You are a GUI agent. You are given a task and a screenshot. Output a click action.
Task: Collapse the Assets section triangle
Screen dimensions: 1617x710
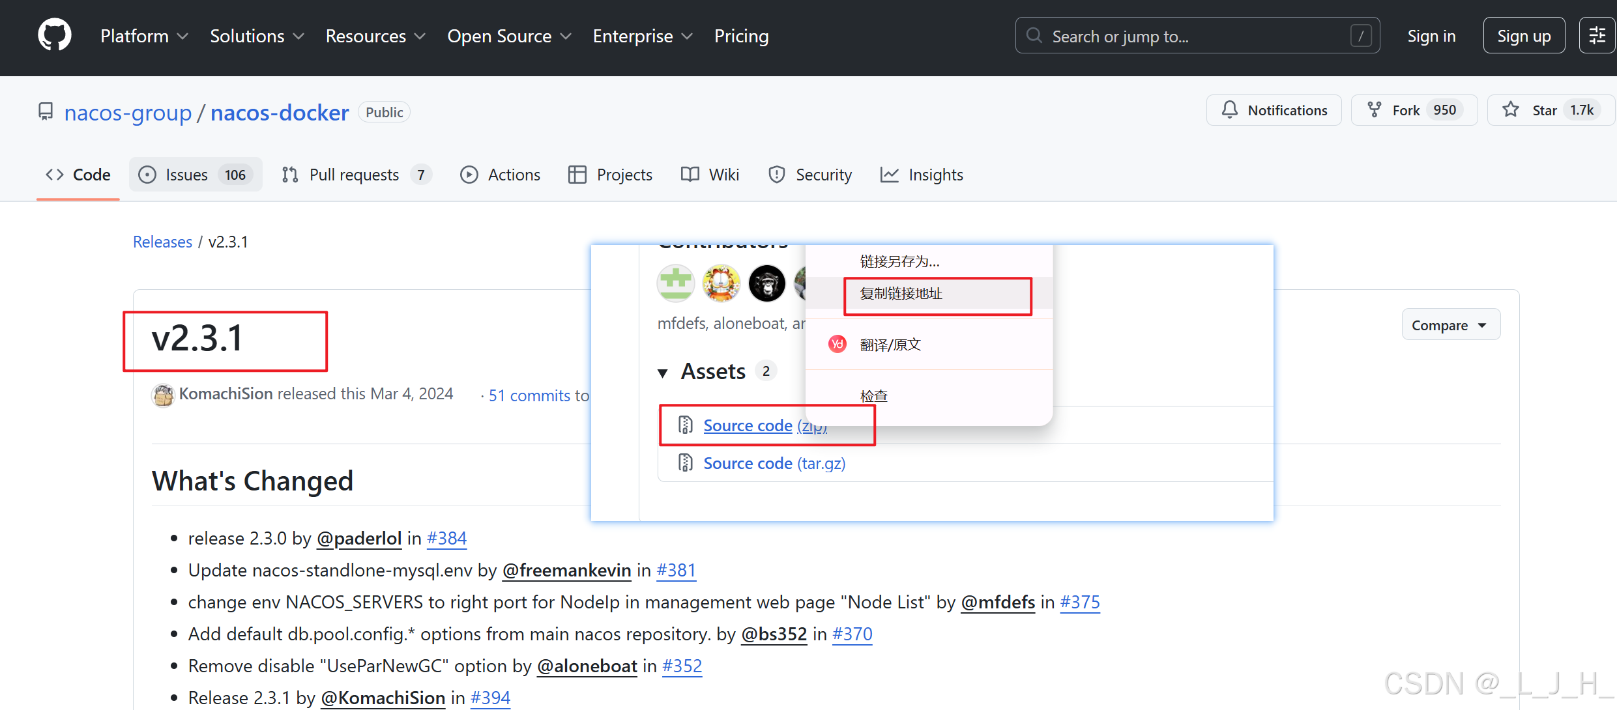pos(663,373)
